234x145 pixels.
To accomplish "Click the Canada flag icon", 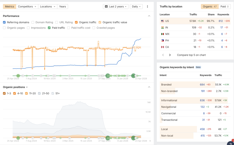I will click(163, 47).
